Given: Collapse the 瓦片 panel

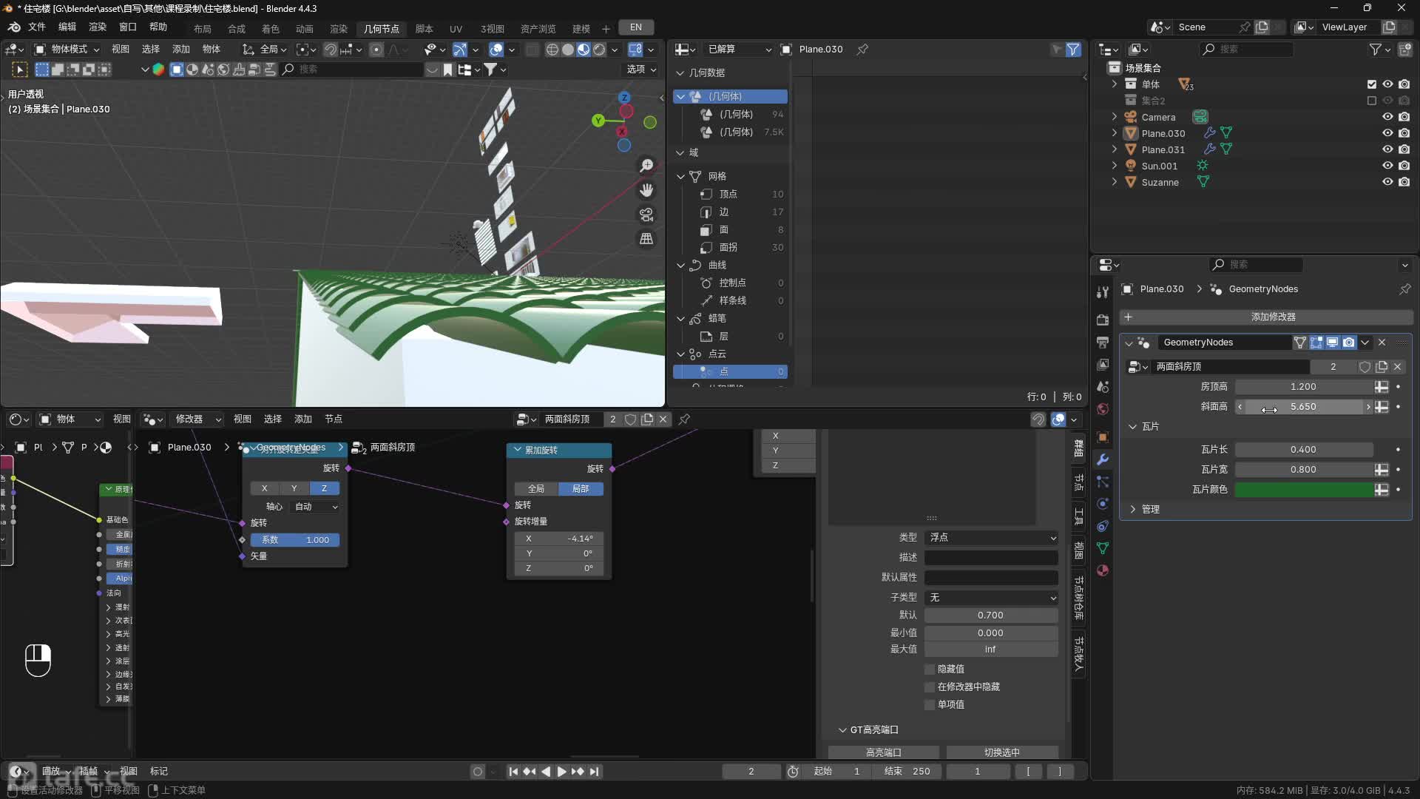Looking at the screenshot, I should coord(1132,427).
